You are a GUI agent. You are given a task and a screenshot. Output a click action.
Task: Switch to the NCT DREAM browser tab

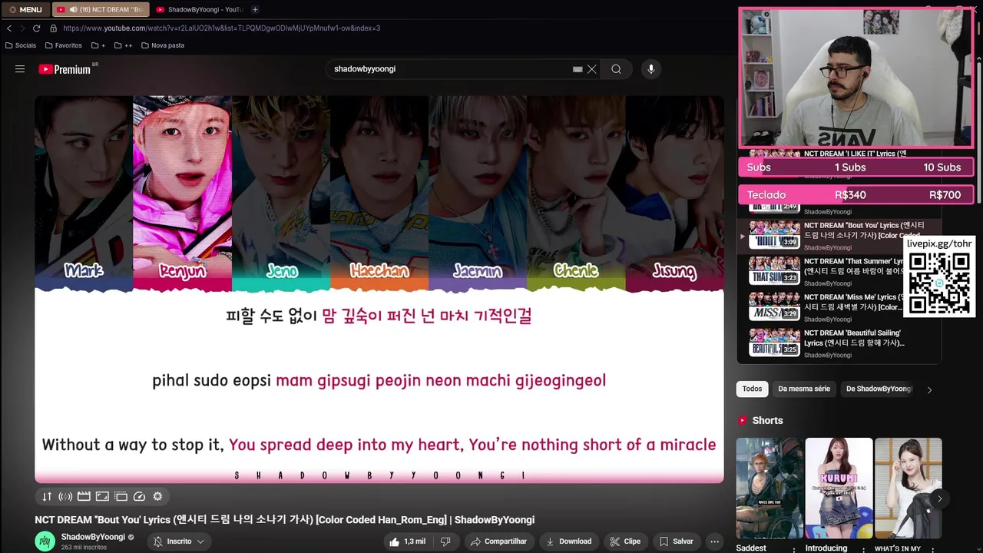(x=101, y=9)
